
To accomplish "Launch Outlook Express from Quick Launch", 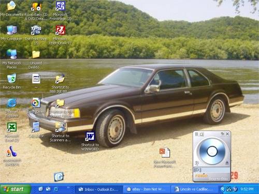I will (x=48, y=189).
